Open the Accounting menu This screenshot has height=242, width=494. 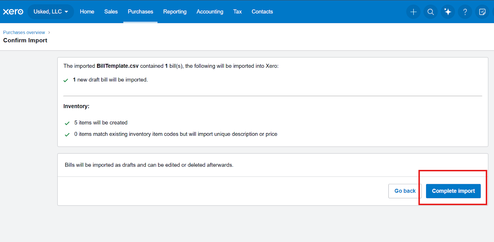210,12
